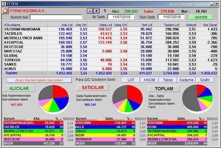Click the TOPLAM button
221x148 pixels.
tap(164, 89)
